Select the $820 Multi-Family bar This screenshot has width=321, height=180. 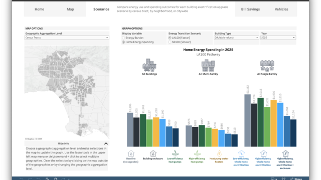pyautogui.click(x=195, y=136)
